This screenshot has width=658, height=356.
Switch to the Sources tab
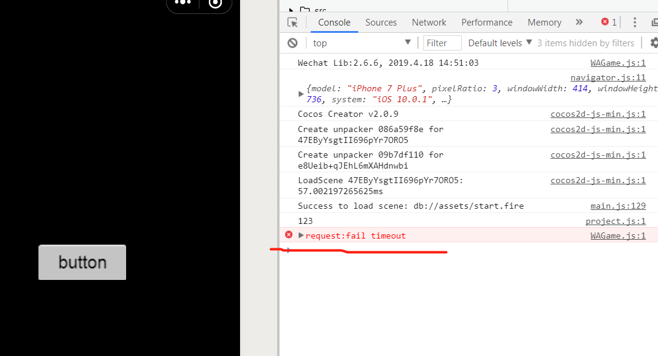coord(381,23)
